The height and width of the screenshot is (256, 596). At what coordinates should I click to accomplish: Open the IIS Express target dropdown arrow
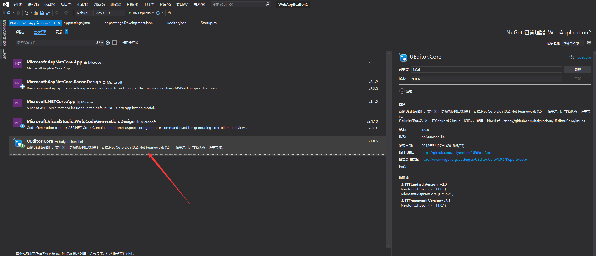[x=153, y=13]
